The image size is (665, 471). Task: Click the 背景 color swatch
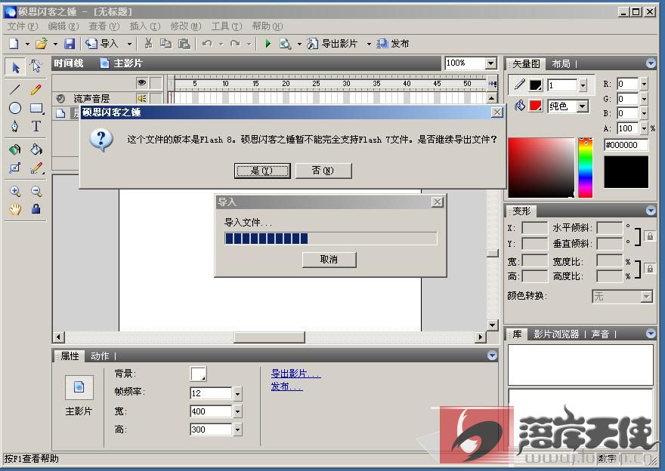tap(198, 374)
